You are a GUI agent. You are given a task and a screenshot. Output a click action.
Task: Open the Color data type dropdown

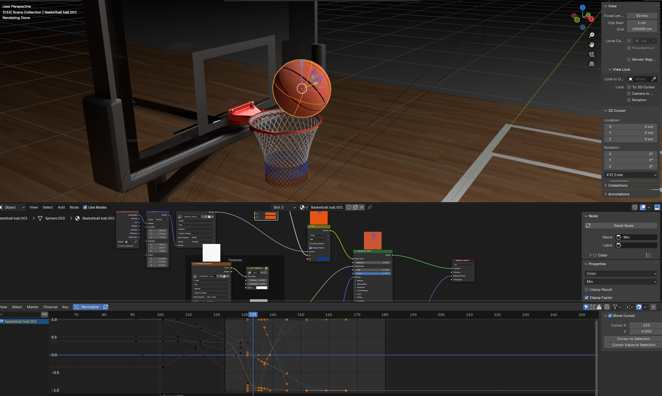tap(621, 274)
